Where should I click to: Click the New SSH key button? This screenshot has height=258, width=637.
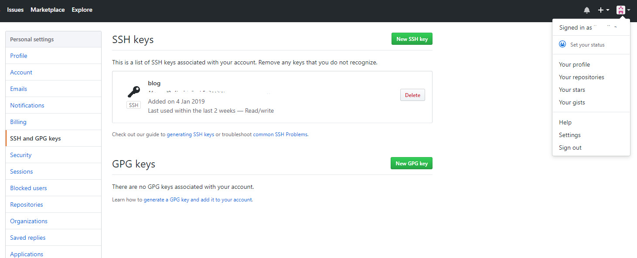point(412,39)
